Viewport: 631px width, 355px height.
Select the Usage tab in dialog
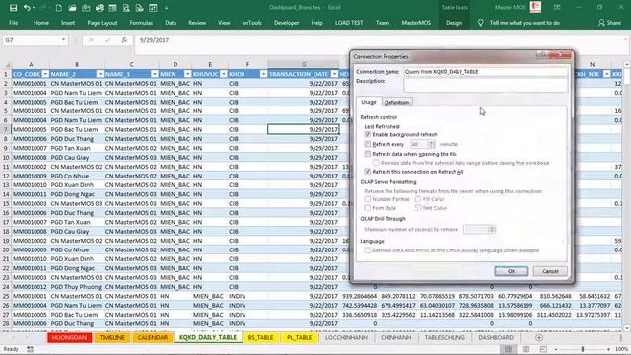[x=369, y=102]
